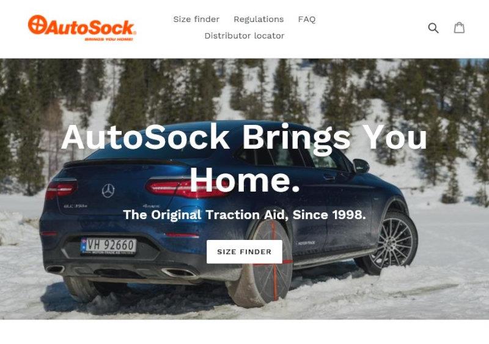Open the Regulations menu item
This screenshot has width=489, height=344.
tap(259, 20)
